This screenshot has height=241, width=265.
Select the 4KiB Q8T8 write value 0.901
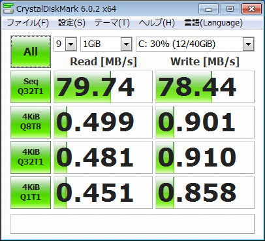(205, 122)
